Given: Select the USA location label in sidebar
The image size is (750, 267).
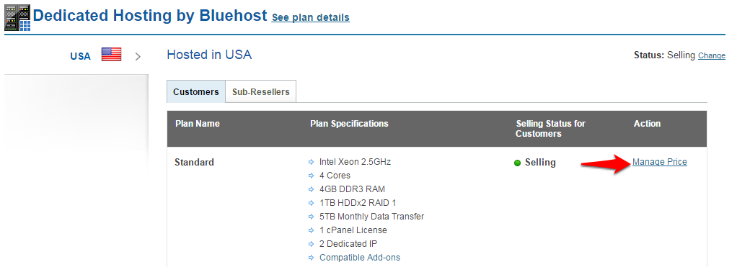Looking at the screenshot, I should (x=80, y=56).
